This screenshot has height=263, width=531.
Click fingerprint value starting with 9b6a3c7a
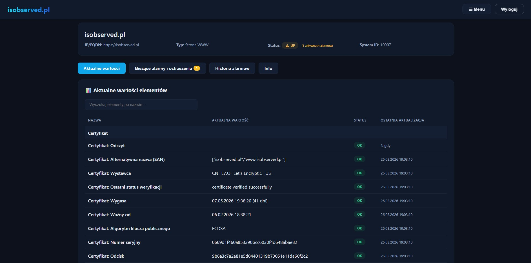click(260, 256)
